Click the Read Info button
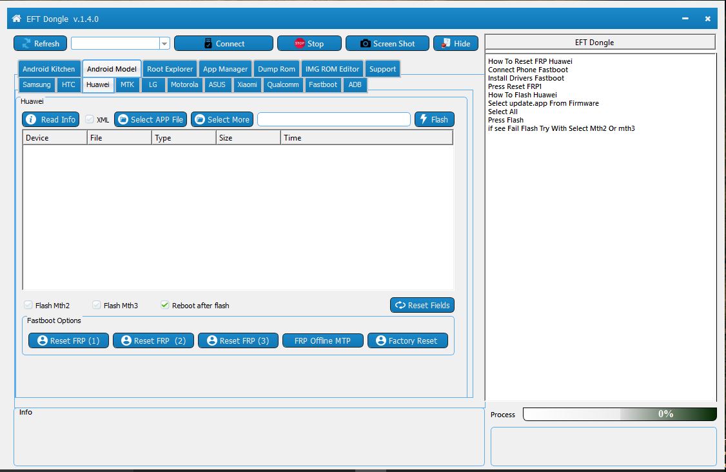This screenshot has width=726, height=472. coord(50,119)
